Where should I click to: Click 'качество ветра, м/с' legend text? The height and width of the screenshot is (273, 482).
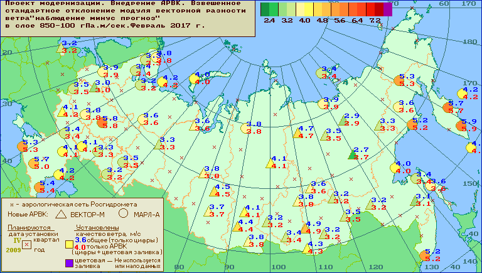[108, 234]
